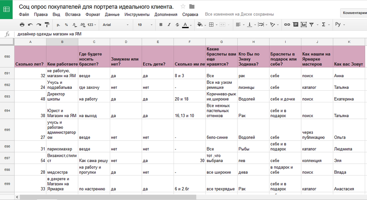Image resolution: width=367 pixels, height=200 pixels.
Task: Click the print icon in the toolbar
Action: click(x=22, y=25)
